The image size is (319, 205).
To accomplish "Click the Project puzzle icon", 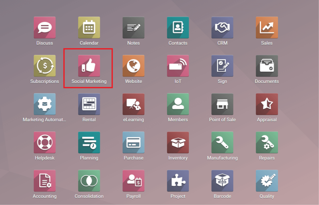I will [178, 181].
